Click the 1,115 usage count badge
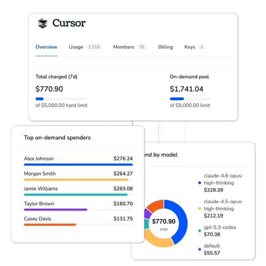This screenshot has width=266, height=266. click(x=94, y=47)
